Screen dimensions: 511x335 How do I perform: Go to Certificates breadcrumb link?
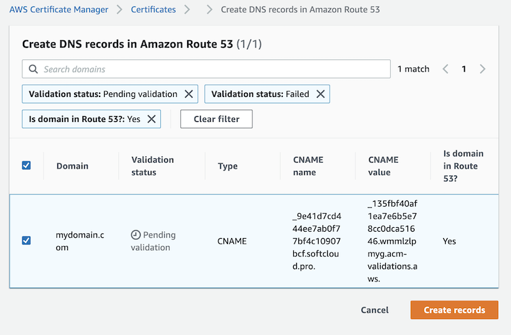tap(153, 10)
